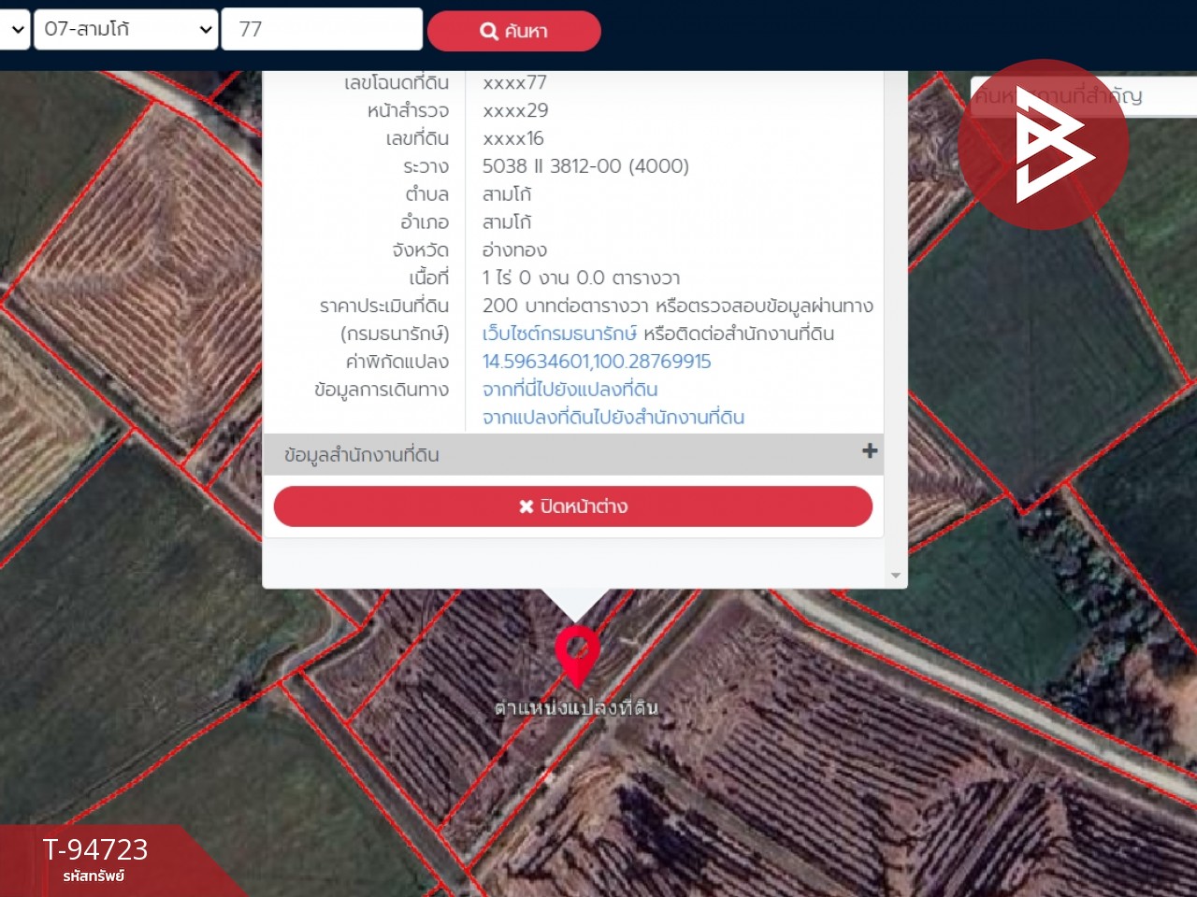Viewport: 1197px width, 897px height.
Task: Click the coordinates link 14.59634601,100.28769915
Action: [x=597, y=362]
